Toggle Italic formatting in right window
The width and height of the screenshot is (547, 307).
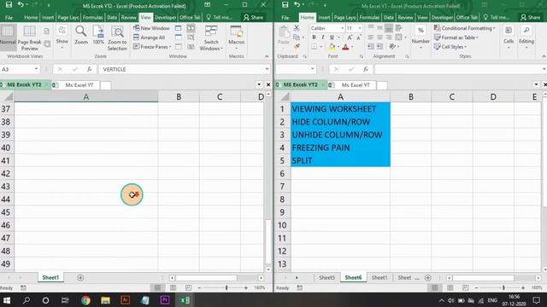[x=323, y=38]
